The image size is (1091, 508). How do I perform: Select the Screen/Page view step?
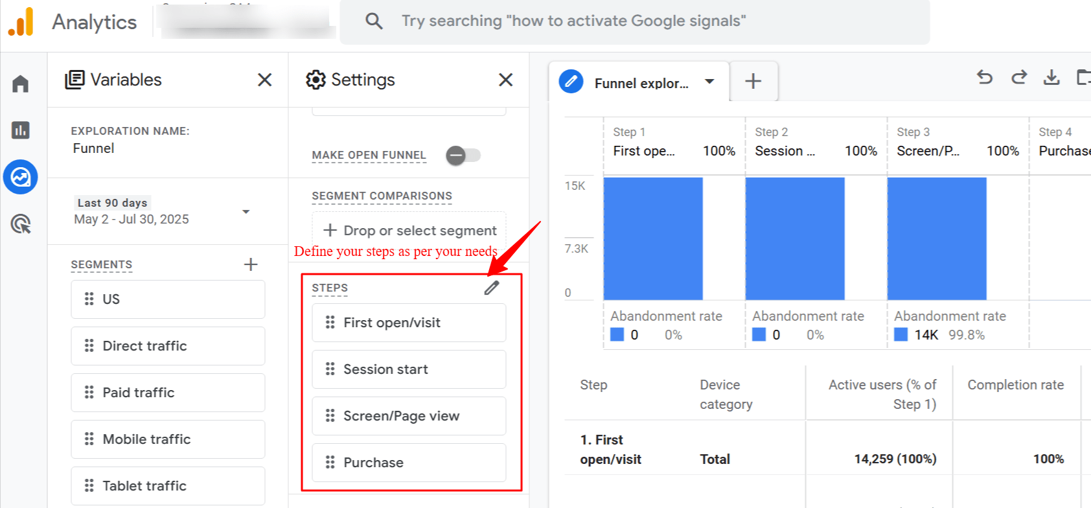pyautogui.click(x=409, y=416)
